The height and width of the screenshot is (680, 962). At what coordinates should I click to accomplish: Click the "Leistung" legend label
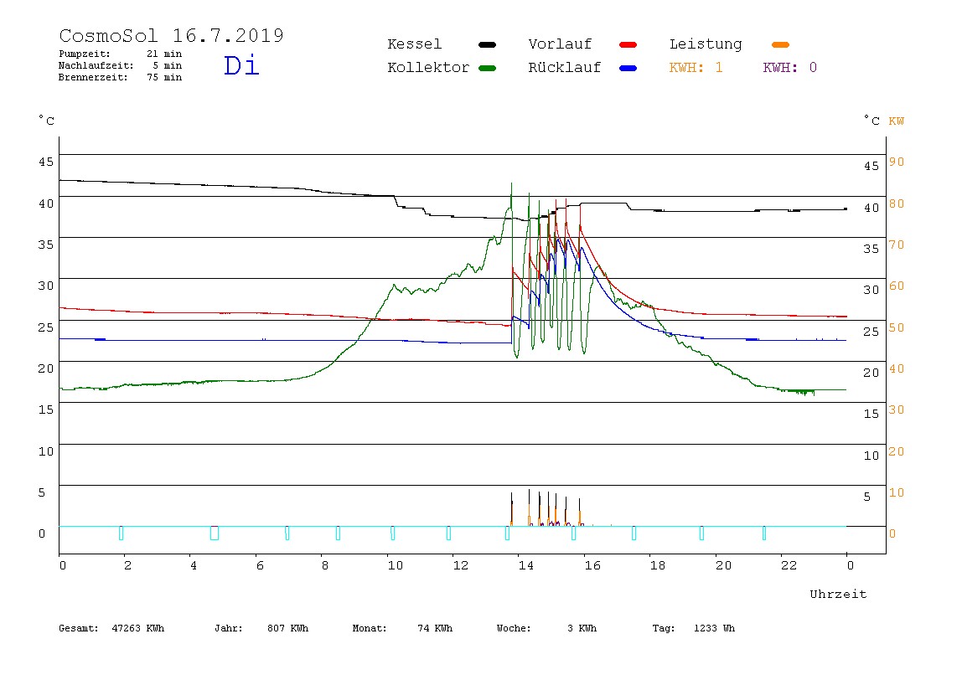coord(706,44)
